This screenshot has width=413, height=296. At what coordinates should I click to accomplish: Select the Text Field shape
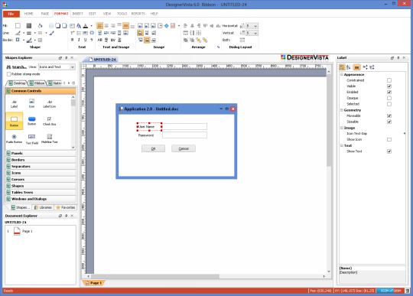pos(31,139)
